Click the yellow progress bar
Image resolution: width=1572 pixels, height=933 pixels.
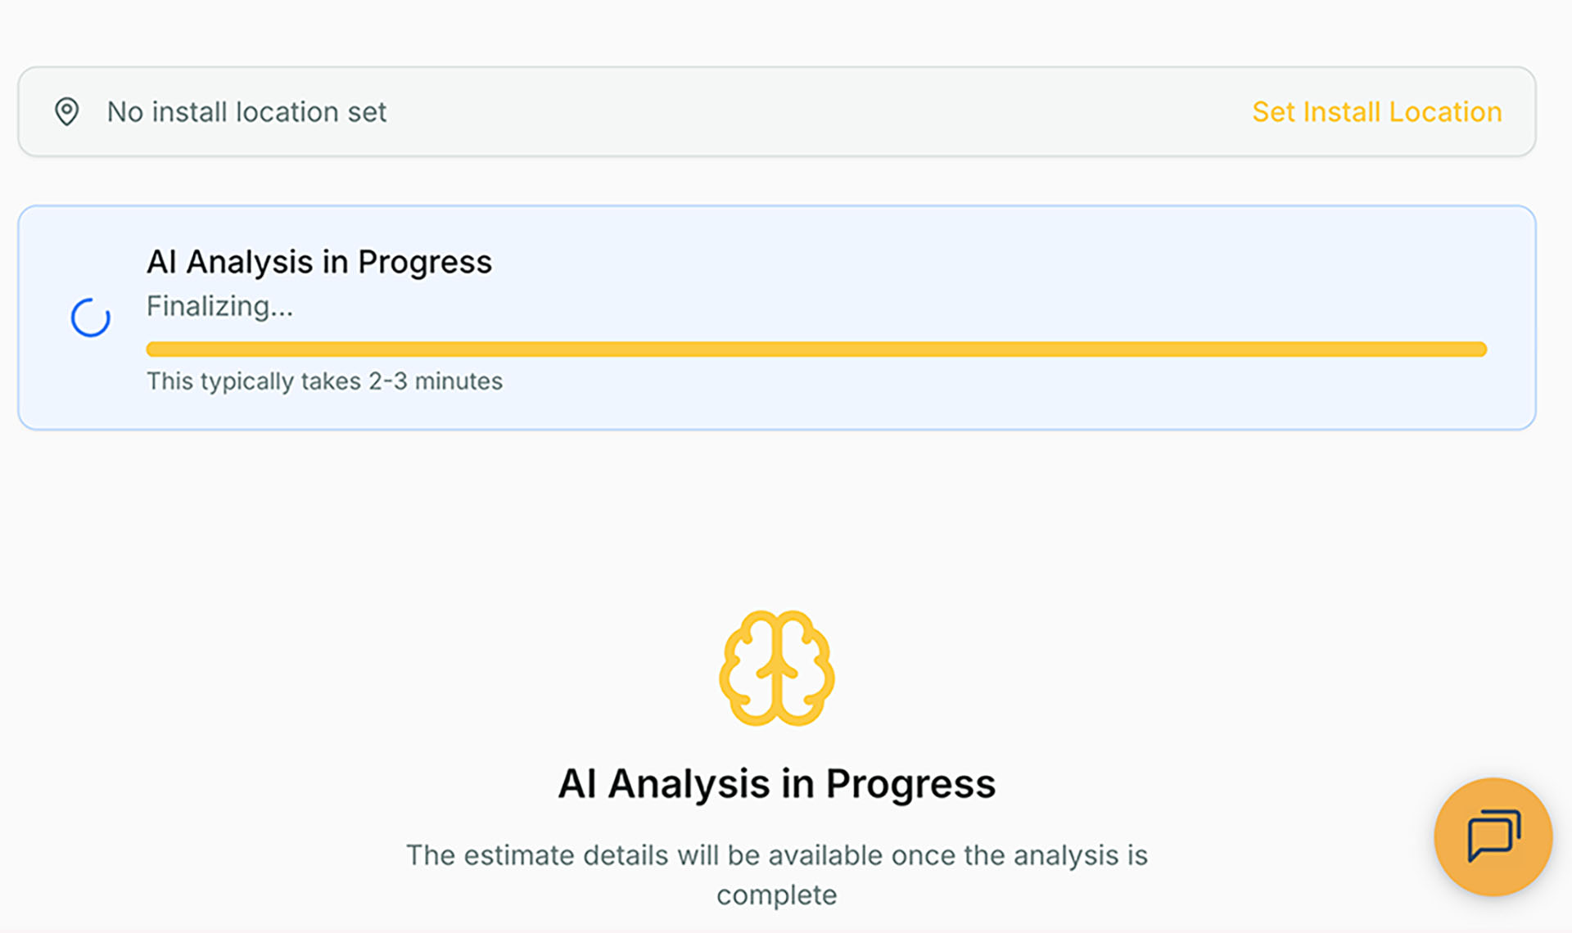click(815, 349)
